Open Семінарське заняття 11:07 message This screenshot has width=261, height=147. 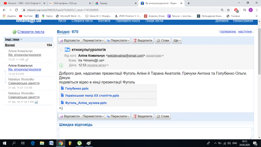coord(24,83)
